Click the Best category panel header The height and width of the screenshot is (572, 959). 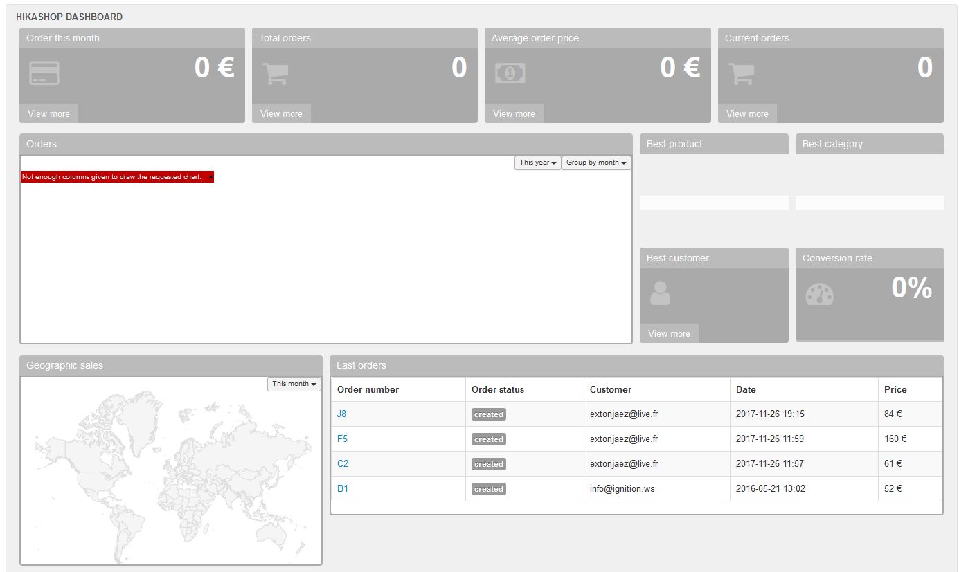(870, 144)
